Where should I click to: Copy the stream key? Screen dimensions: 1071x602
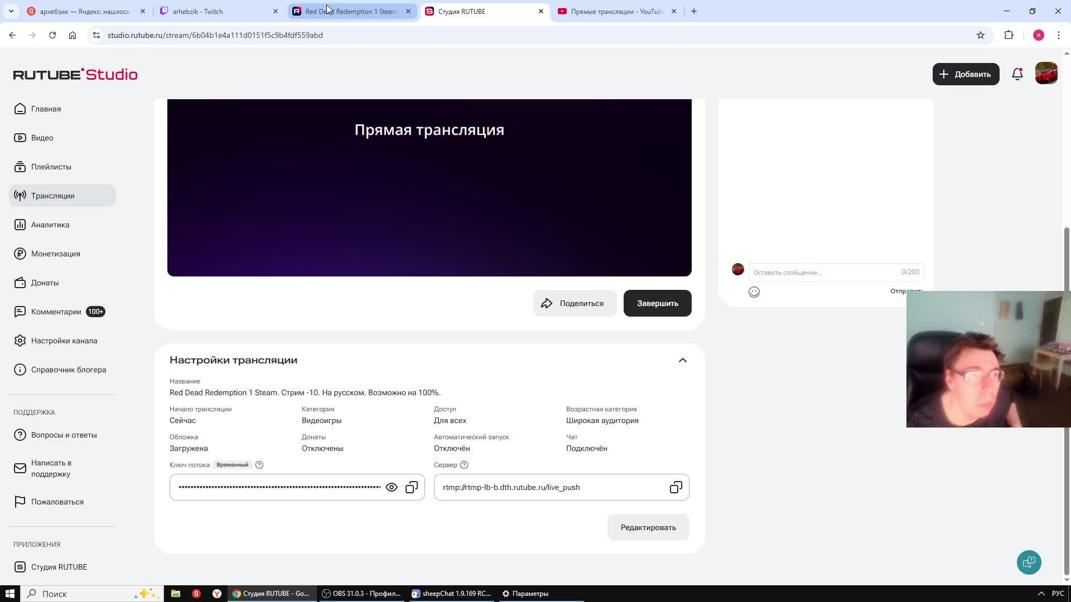pos(411,487)
